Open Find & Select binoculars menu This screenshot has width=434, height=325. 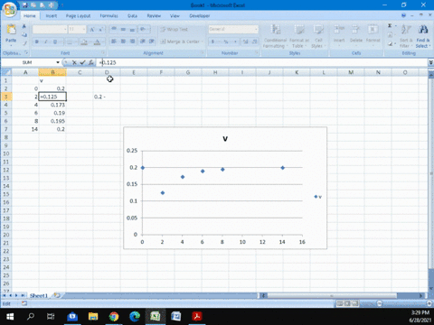tap(423, 36)
